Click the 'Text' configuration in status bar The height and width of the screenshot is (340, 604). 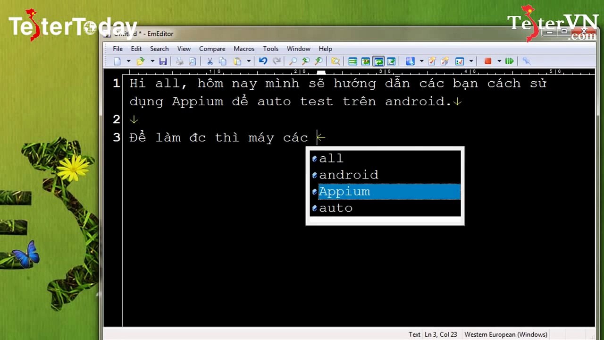[x=414, y=334]
